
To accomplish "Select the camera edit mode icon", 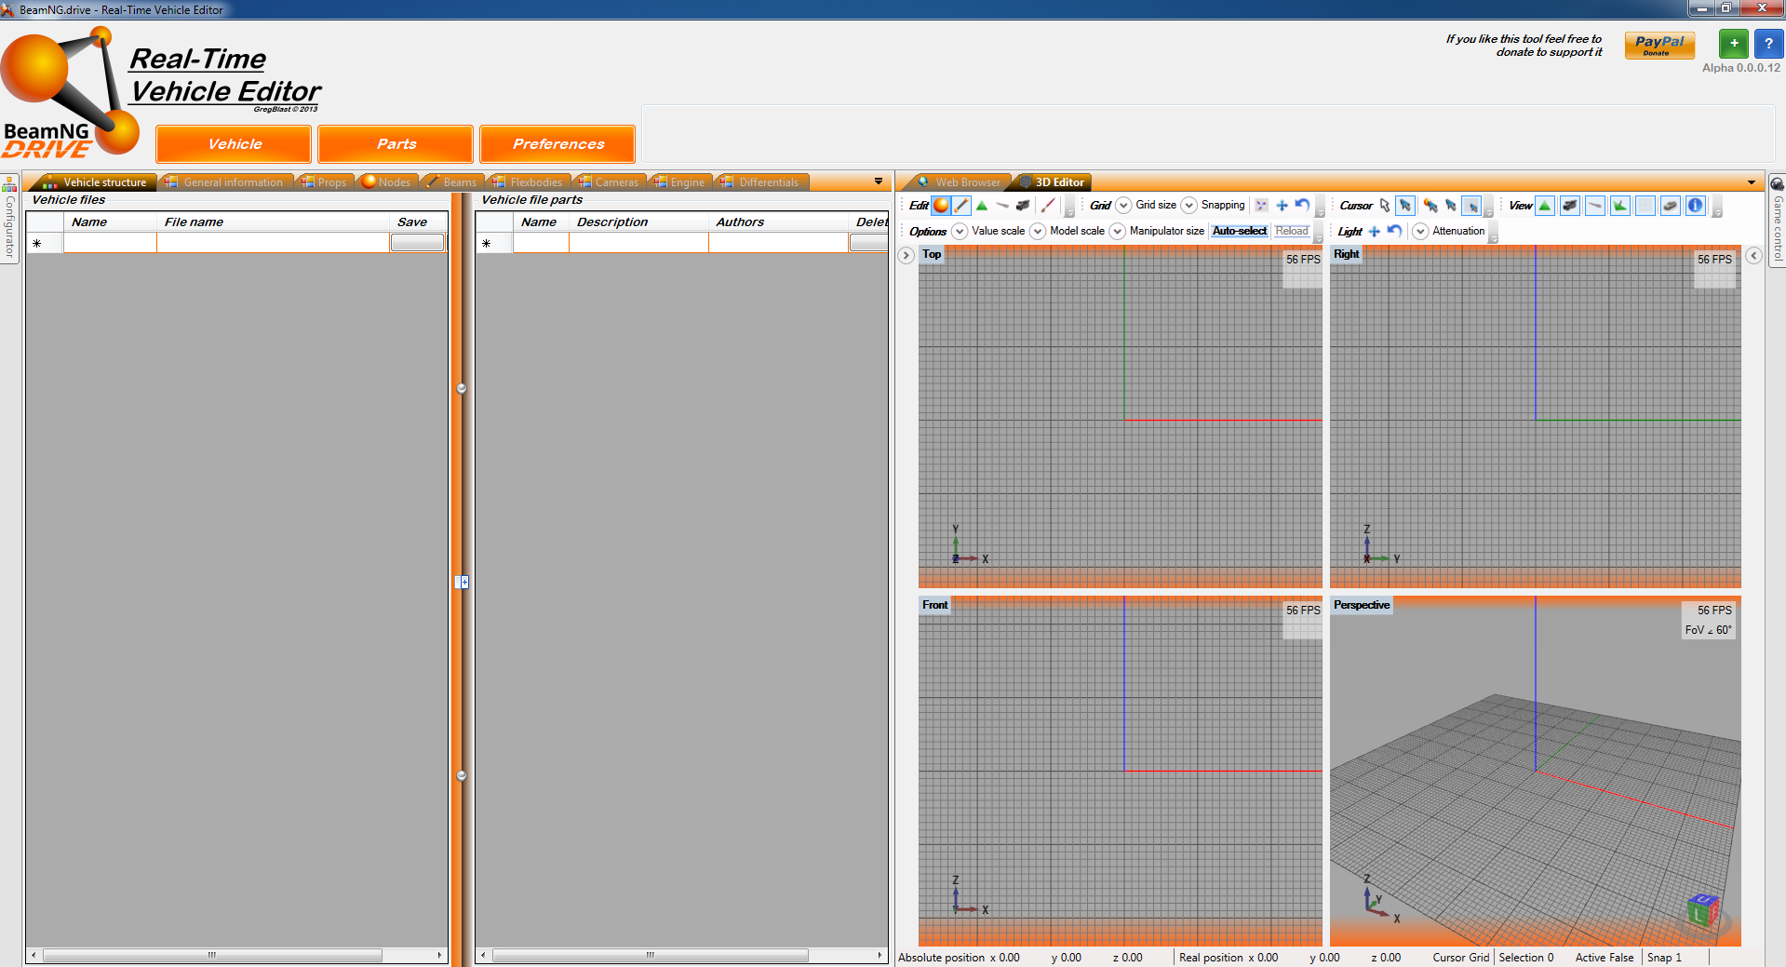I will tap(1023, 206).
